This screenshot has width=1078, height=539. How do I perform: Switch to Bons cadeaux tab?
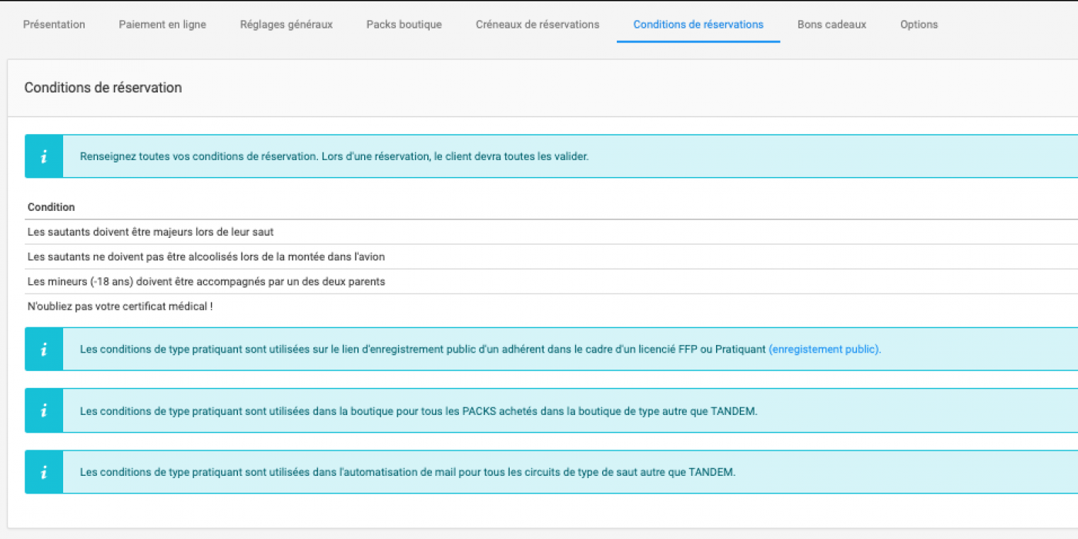[832, 25]
